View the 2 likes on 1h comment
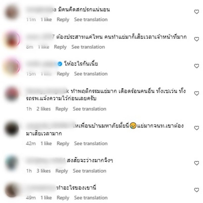 43,109
